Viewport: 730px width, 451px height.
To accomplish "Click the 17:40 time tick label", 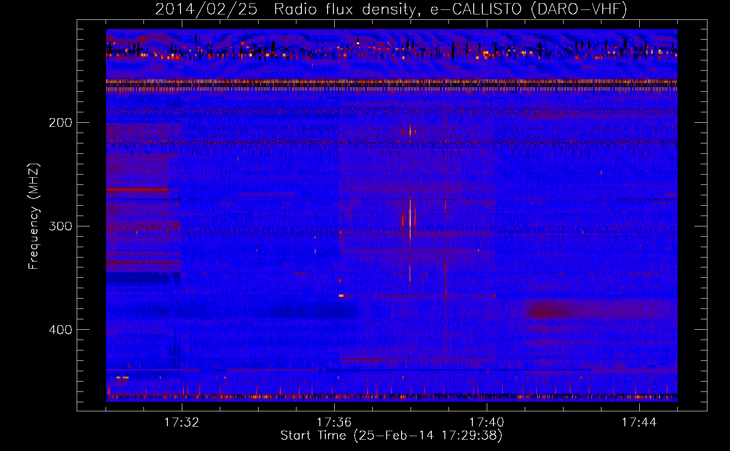I will [x=487, y=423].
